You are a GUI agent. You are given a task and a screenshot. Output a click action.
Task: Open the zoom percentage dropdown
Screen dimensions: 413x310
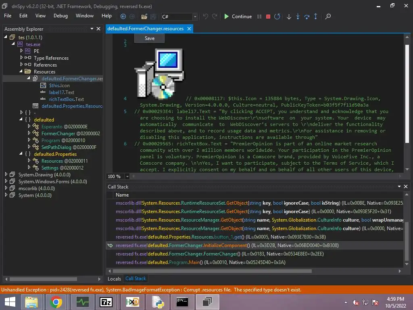tap(127, 176)
